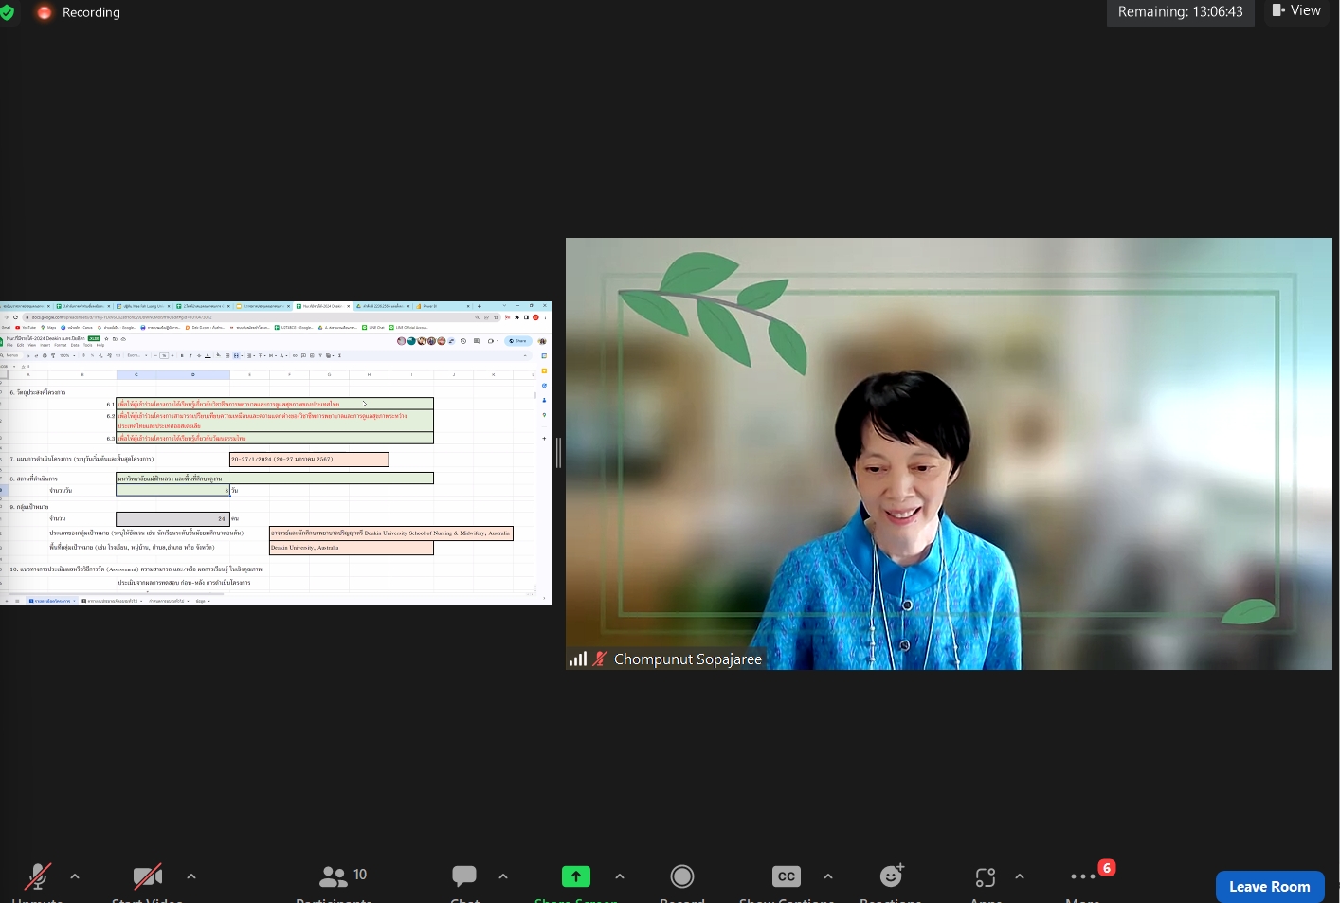Open the Chat panel icon

464,876
